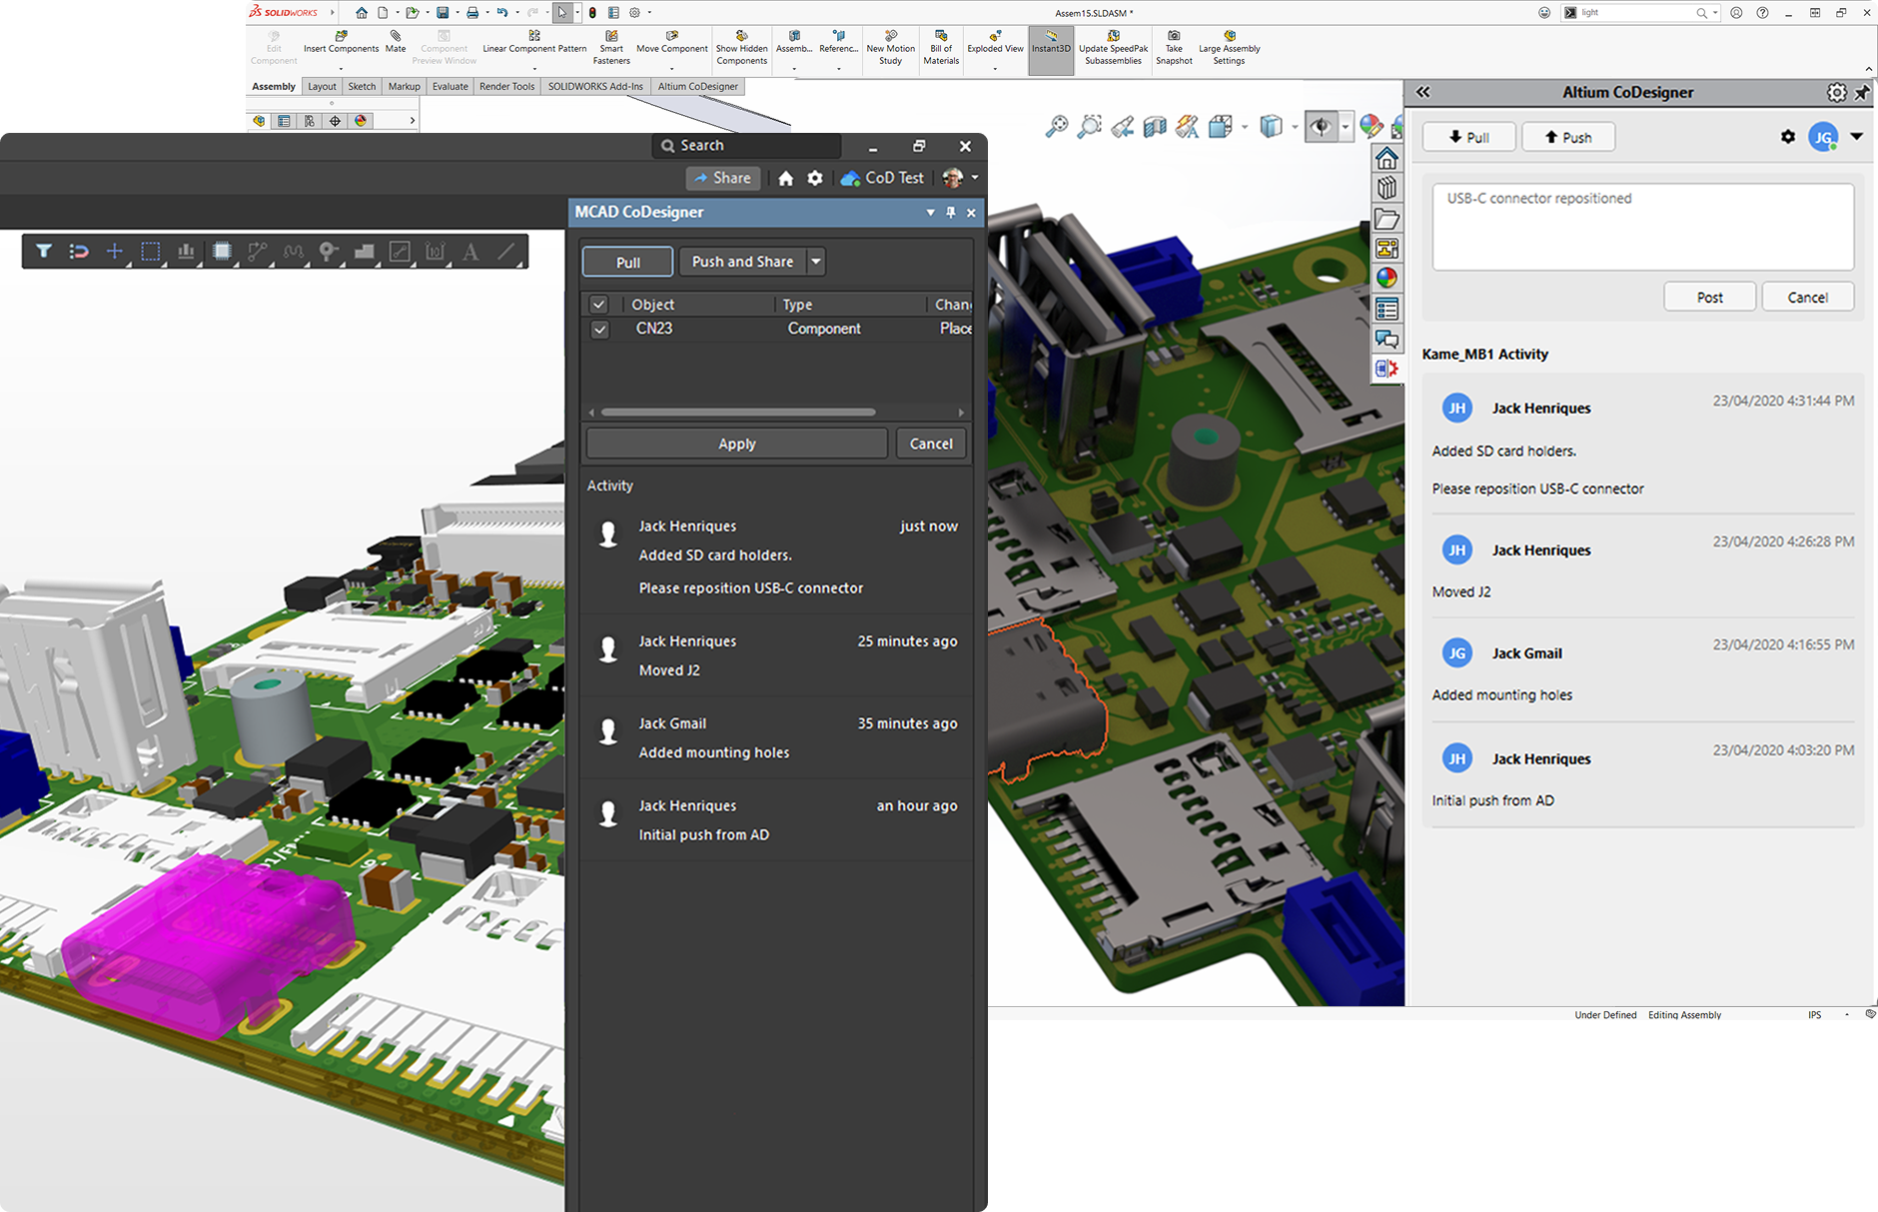Click the comment text box

(x=1642, y=227)
